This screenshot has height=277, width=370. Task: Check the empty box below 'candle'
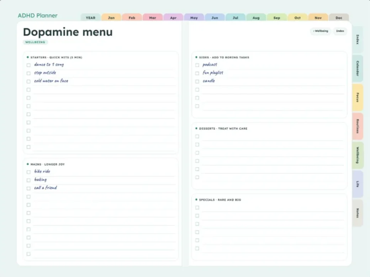(x=197, y=90)
